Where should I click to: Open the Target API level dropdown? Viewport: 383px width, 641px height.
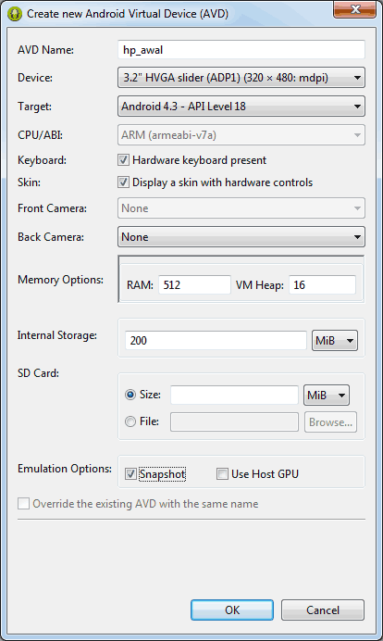pos(241,107)
